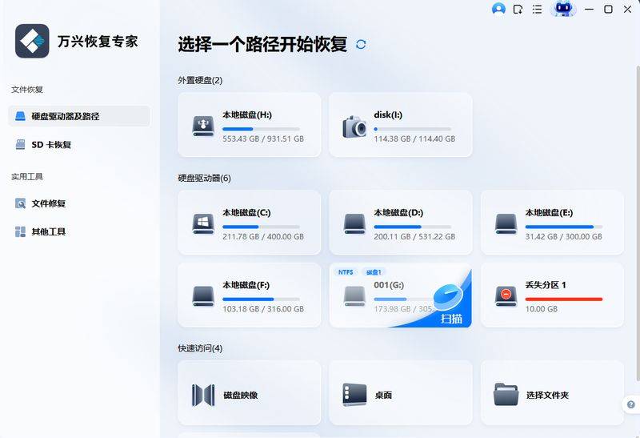The image size is (640, 438).
Task: Launch the robot AI assistant icon
Action: [x=563, y=10]
